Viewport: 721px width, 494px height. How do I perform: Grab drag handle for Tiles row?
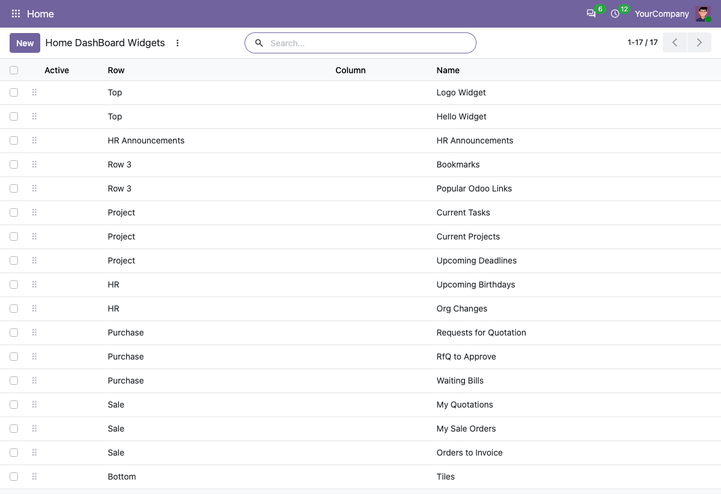tap(34, 477)
